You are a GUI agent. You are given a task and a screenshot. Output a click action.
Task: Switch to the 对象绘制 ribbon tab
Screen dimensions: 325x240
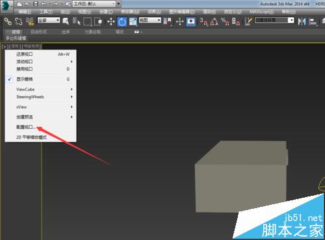(92, 32)
